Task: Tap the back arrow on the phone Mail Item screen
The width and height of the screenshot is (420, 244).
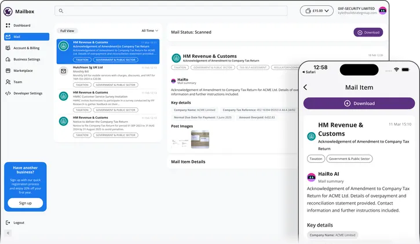Action: (305, 88)
